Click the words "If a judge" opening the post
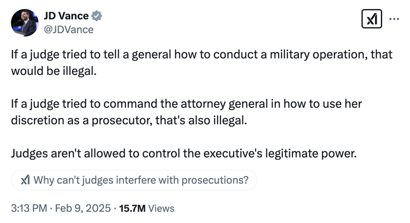This screenshot has width=410, height=223. pos(30,54)
